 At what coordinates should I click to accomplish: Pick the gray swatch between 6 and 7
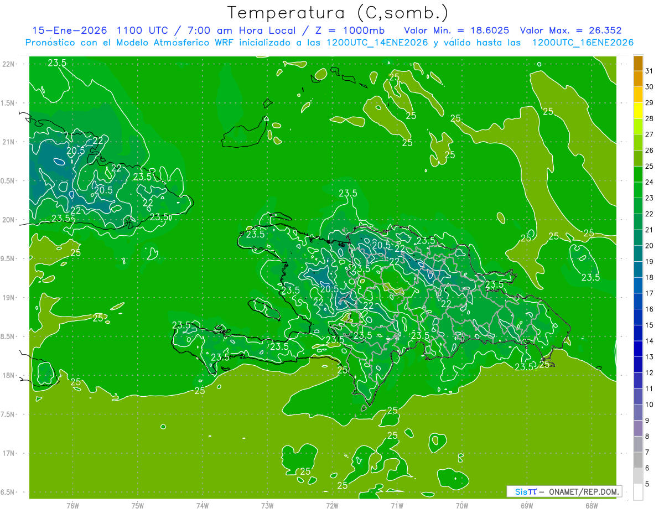[x=638, y=460]
